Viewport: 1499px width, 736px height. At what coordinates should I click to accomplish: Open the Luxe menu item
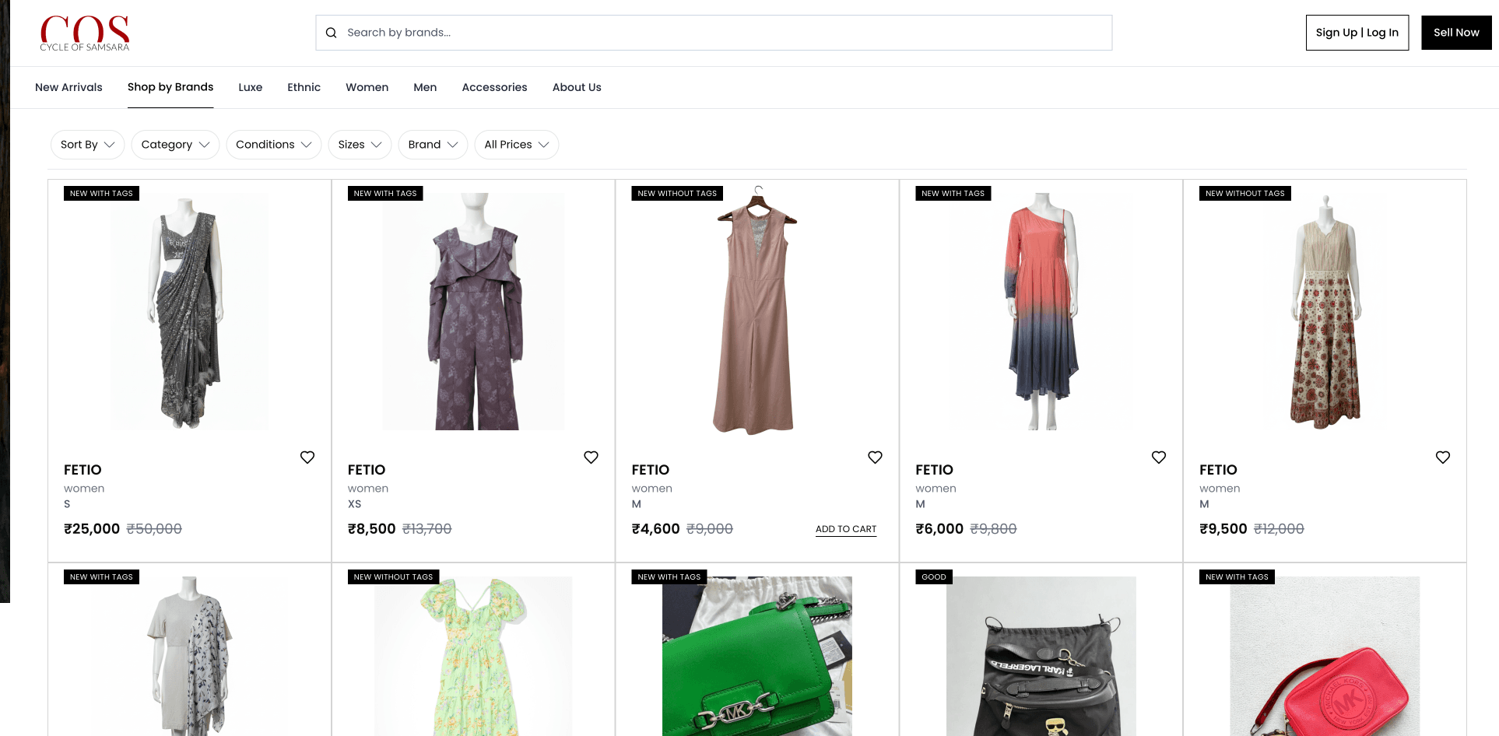pyautogui.click(x=251, y=87)
